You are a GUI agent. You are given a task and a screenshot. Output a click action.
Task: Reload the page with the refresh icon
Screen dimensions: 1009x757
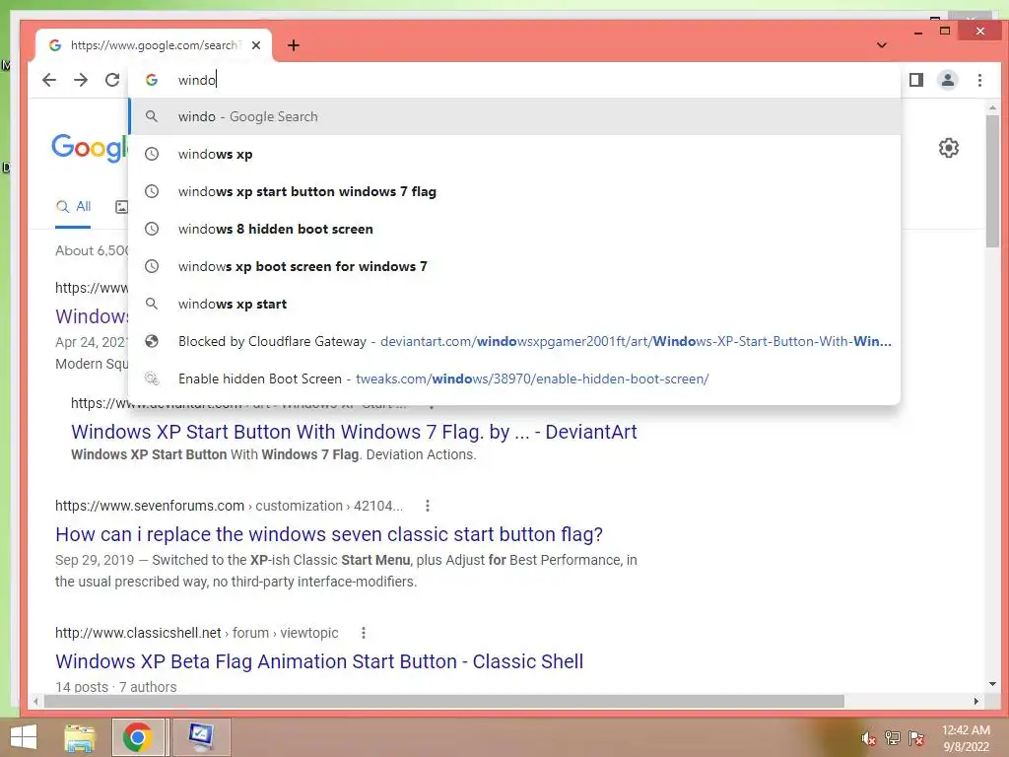pos(112,80)
